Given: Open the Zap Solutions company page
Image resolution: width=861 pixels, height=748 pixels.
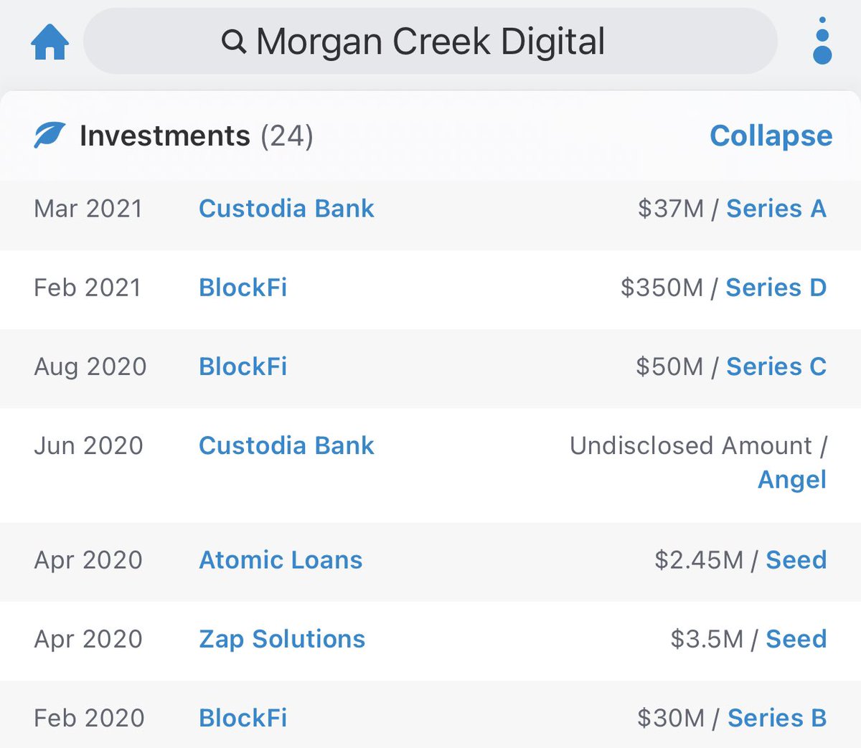Looking at the screenshot, I should [282, 639].
